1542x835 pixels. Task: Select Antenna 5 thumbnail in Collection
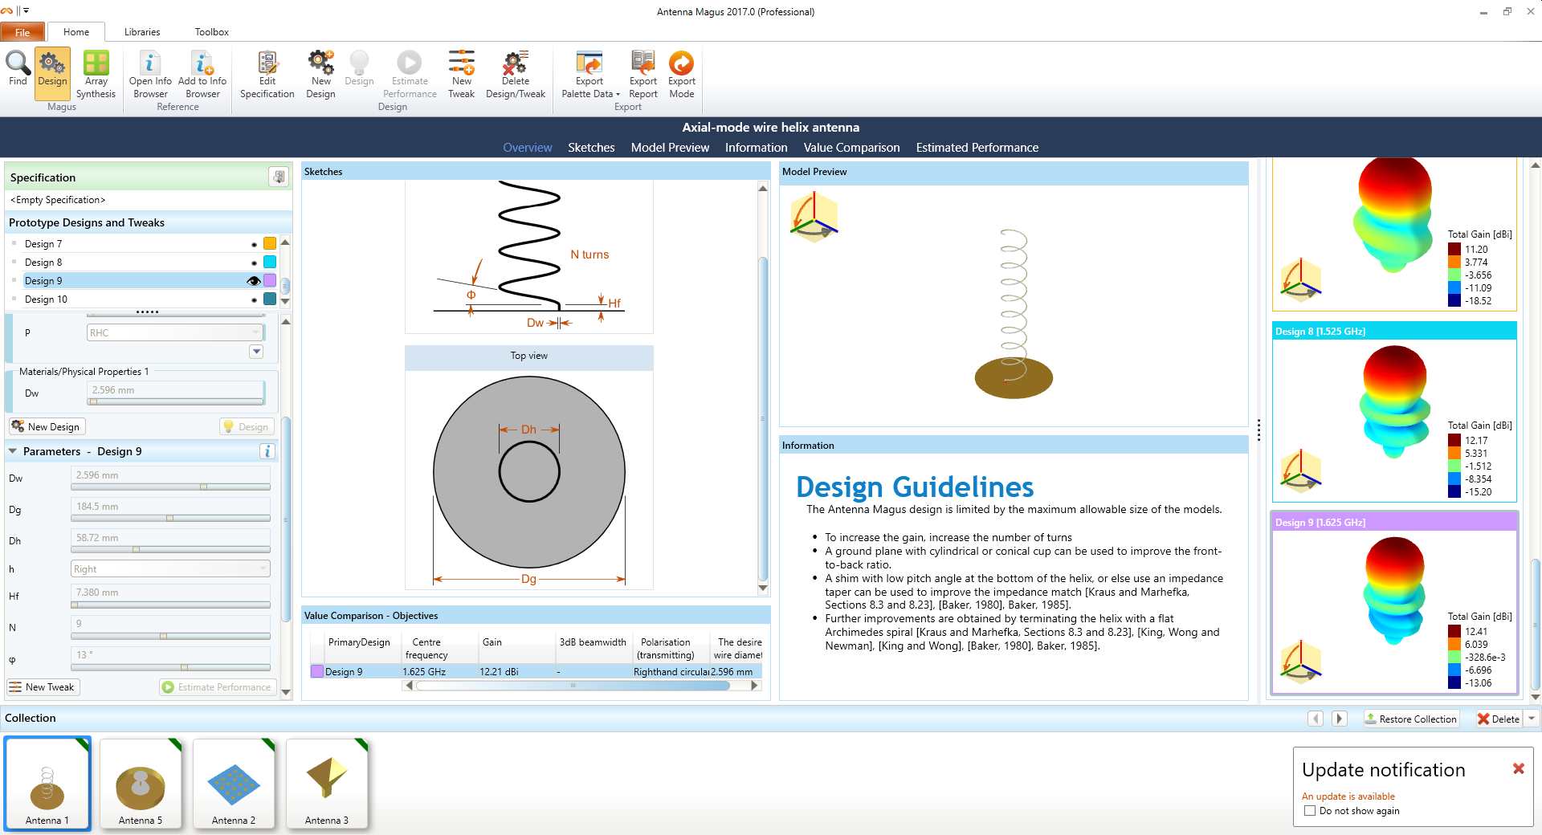pos(141,784)
